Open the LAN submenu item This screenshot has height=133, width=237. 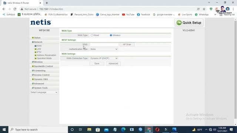coord(39,49)
